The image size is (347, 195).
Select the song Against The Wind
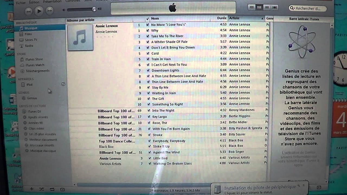(x=166, y=152)
